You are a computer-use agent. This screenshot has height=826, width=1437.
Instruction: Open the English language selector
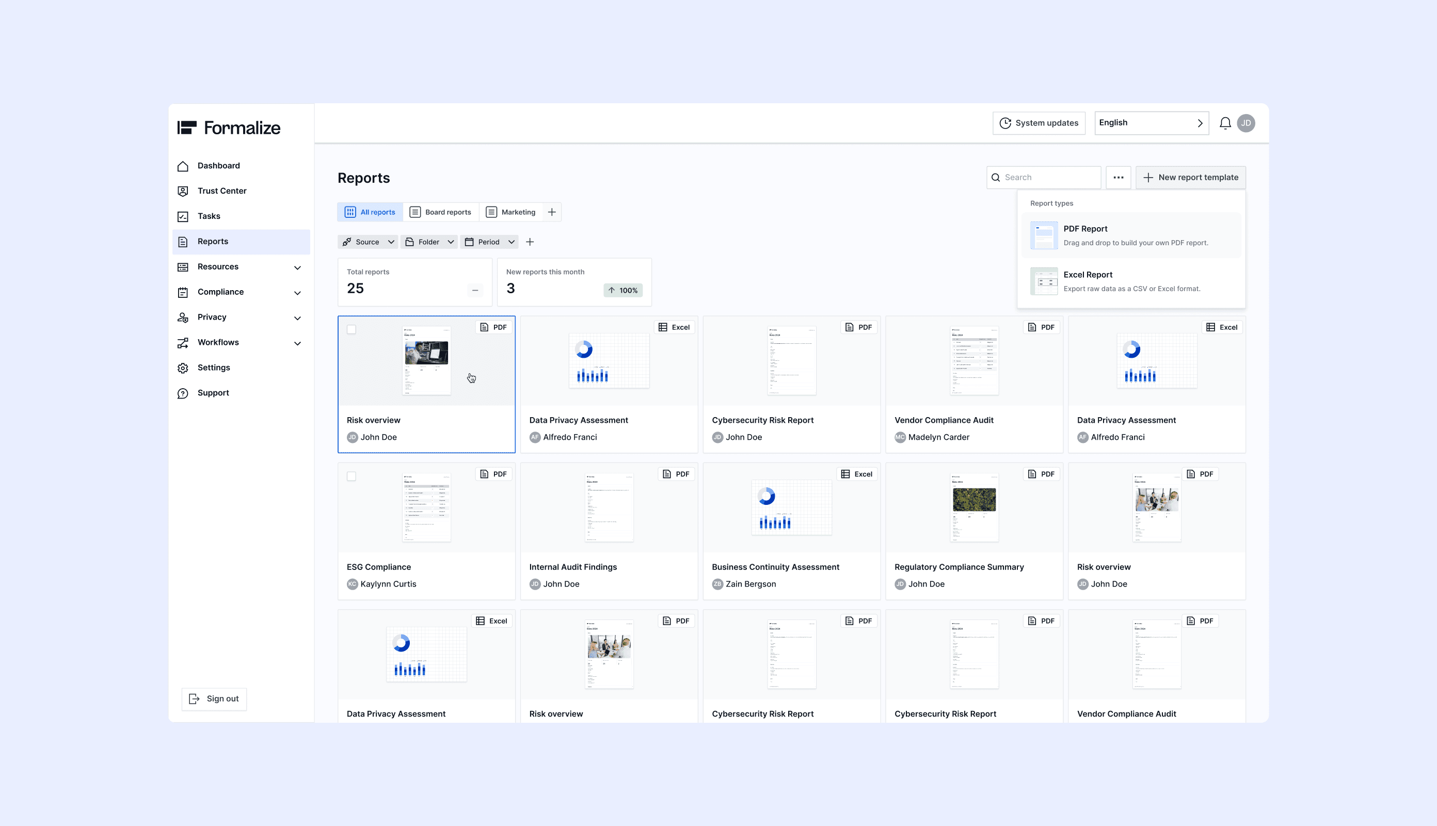[x=1151, y=123]
